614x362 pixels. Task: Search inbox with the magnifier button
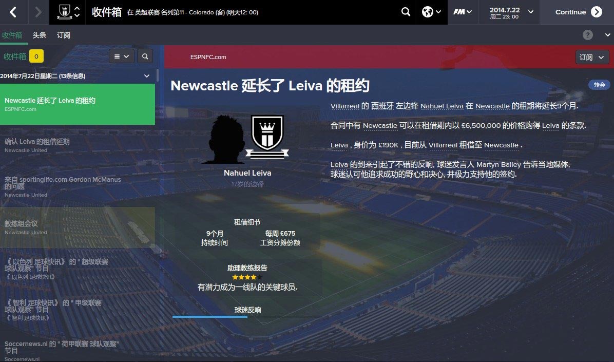click(145, 56)
